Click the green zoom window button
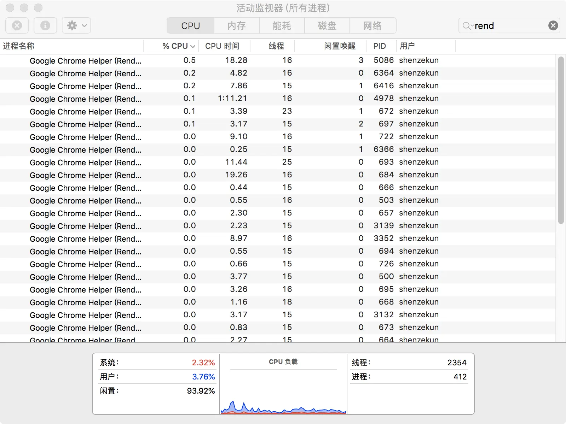 (38, 8)
